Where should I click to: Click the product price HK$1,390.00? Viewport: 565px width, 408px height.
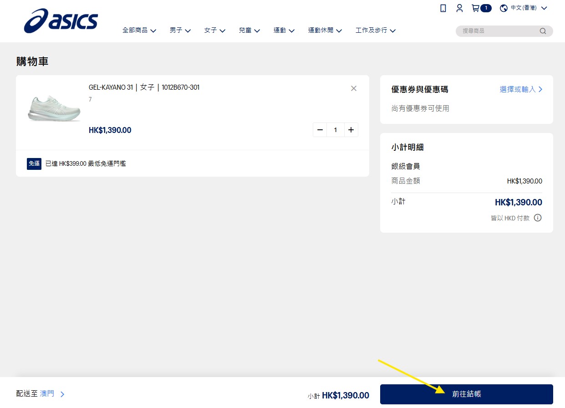tap(110, 130)
